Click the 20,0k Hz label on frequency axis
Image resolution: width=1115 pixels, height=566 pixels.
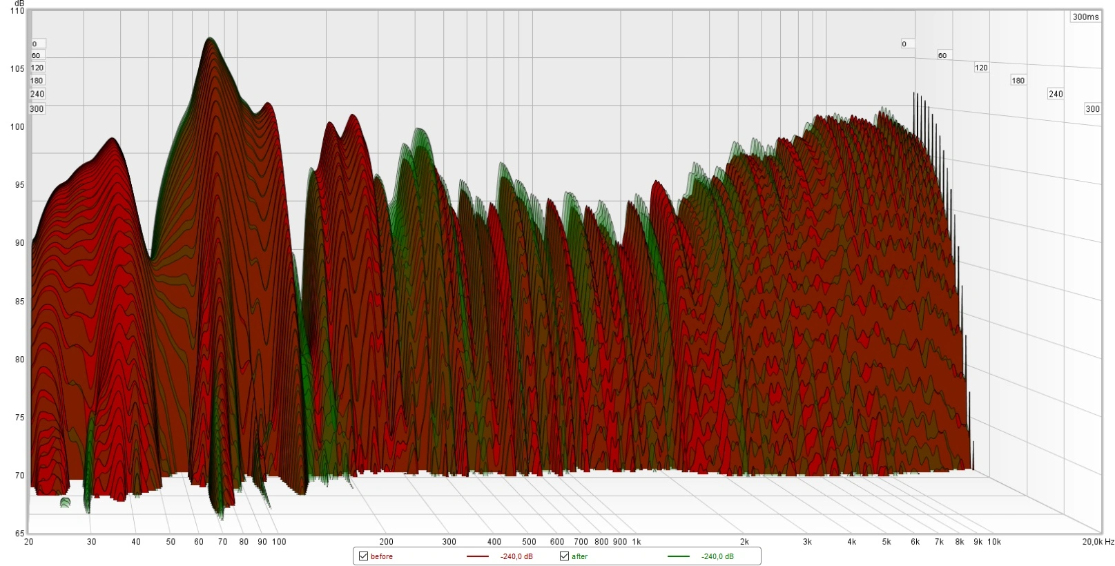[1098, 542]
